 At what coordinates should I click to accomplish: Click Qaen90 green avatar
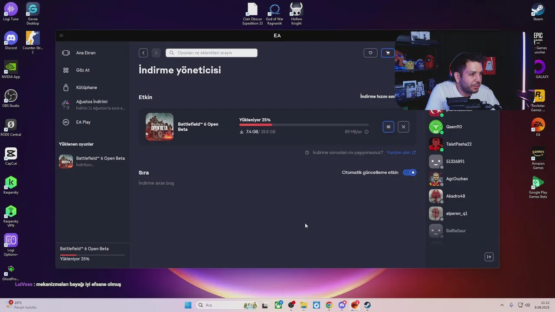(436, 127)
